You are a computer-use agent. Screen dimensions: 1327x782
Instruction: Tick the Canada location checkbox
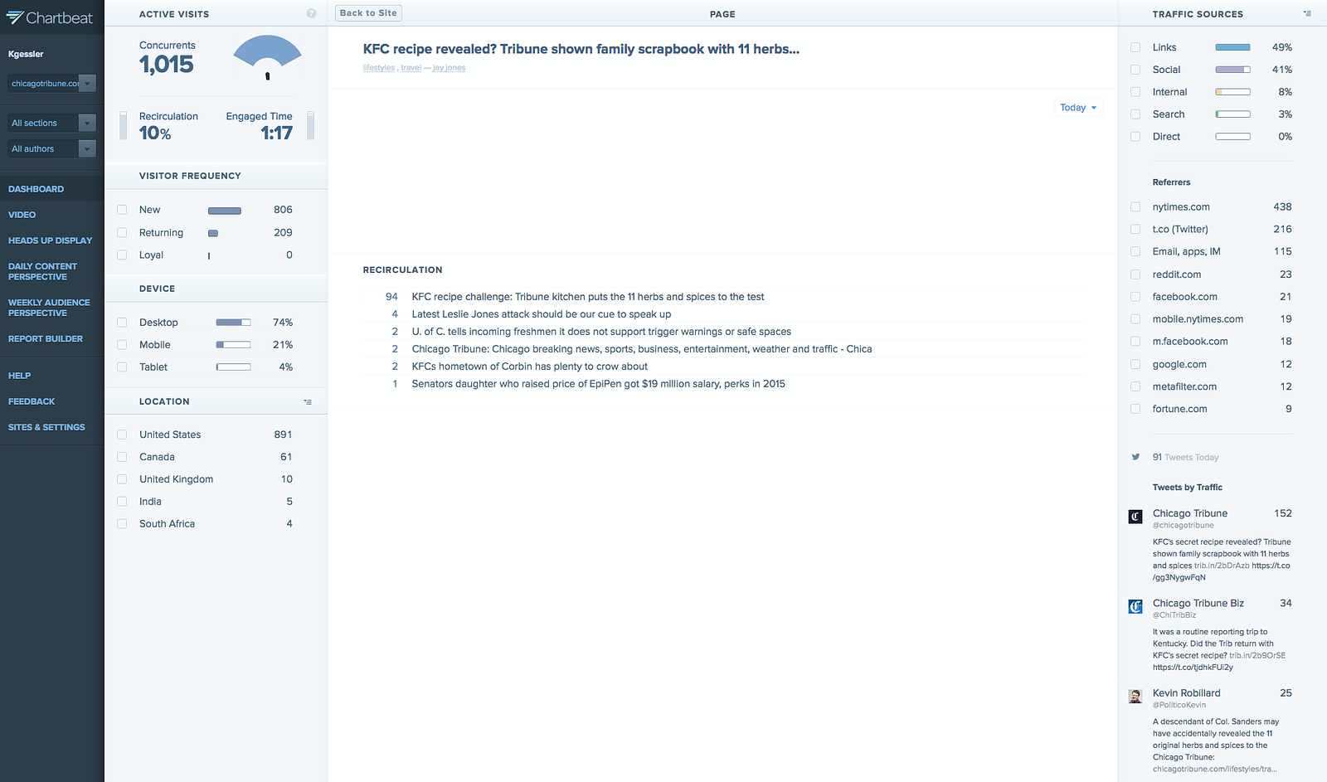point(122,457)
